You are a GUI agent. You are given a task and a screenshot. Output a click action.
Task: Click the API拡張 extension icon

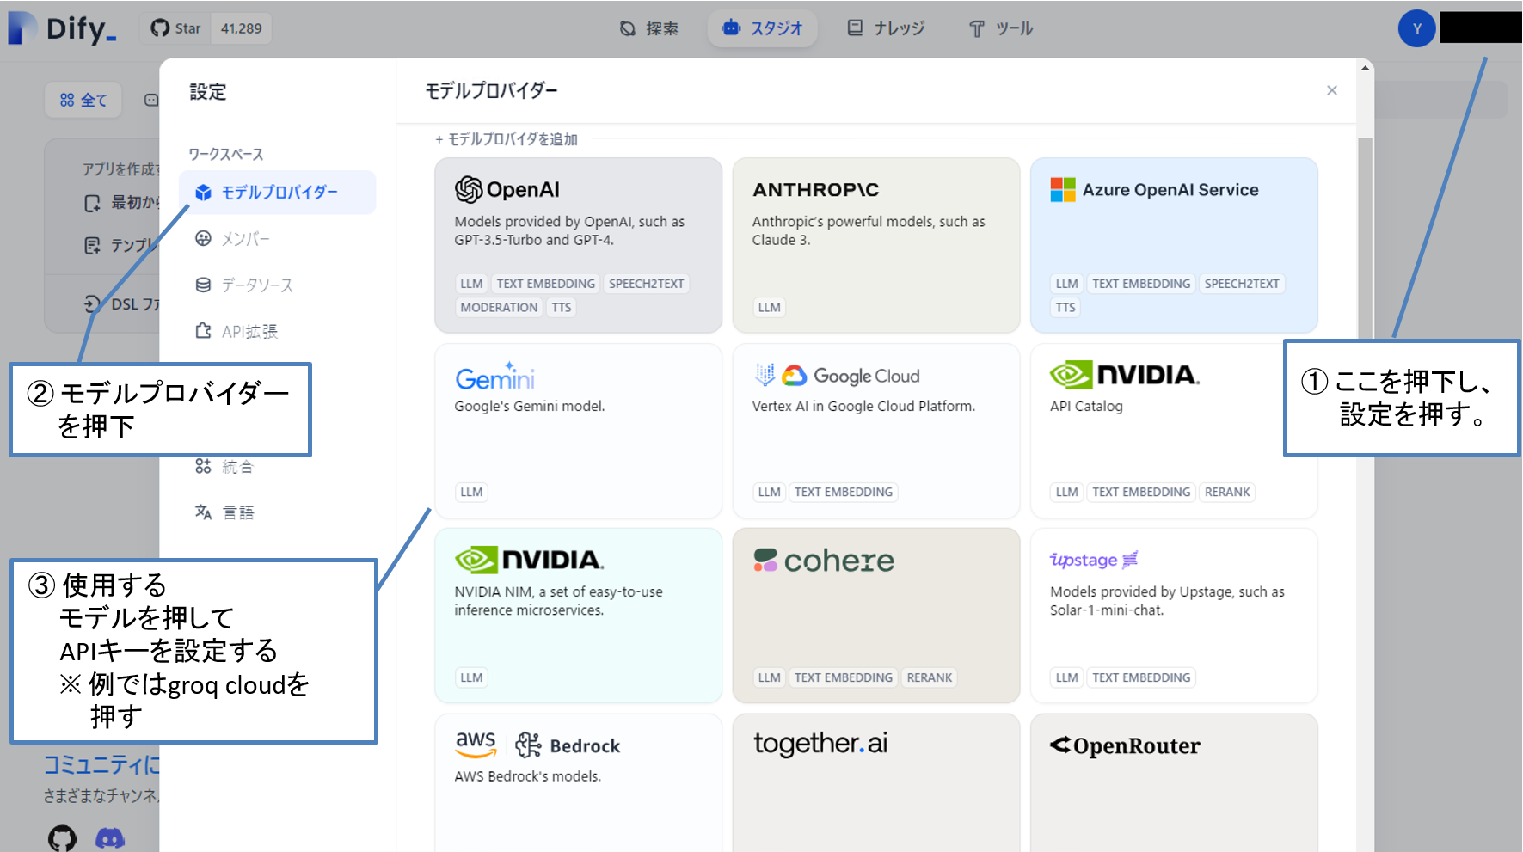coord(203,331)
